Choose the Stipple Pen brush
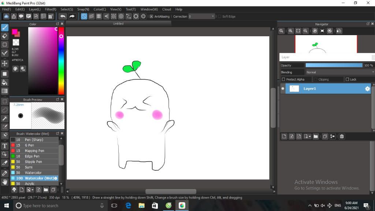Screen dimensions: 375x211 (34, 162)
